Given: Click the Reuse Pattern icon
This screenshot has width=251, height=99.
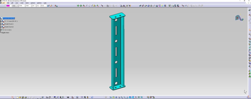Looking at the screenshot, I should point(165,6).
